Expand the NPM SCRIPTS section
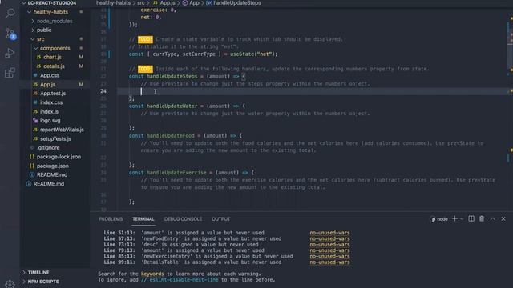The height and width of the screenshot is (288, 513). (40, 281)
